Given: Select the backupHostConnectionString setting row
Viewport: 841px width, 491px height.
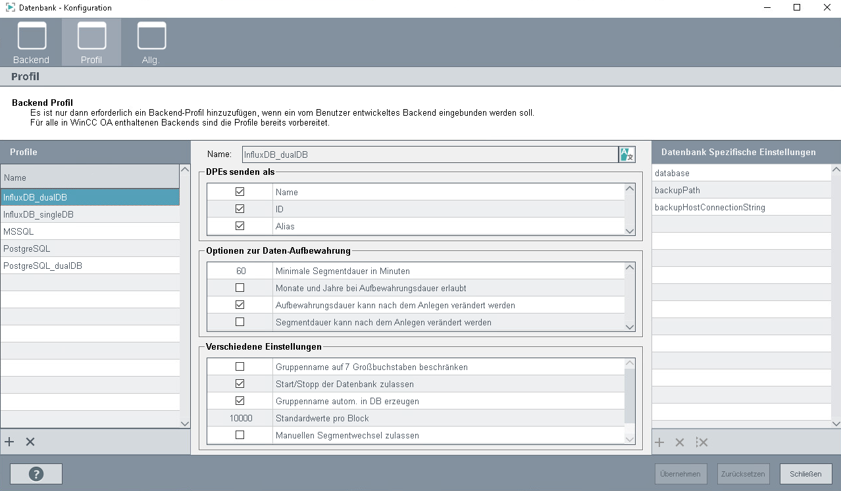Looking at the screenshot, I should coord(742,207).
